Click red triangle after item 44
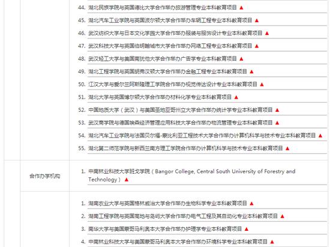The height and width of the screenshot is (247, 330). coord(241,8)
